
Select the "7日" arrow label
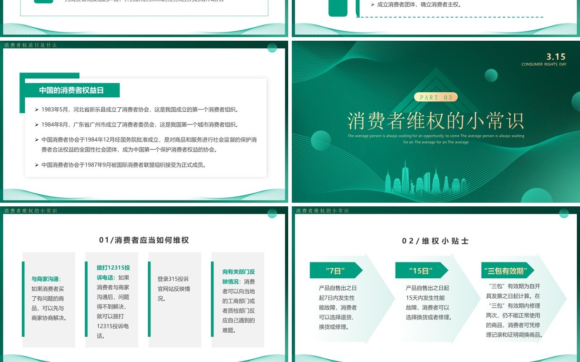(335, 271)
